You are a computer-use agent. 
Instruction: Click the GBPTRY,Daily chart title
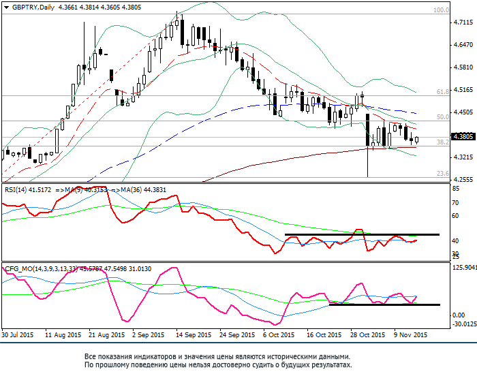click(33, 7)
